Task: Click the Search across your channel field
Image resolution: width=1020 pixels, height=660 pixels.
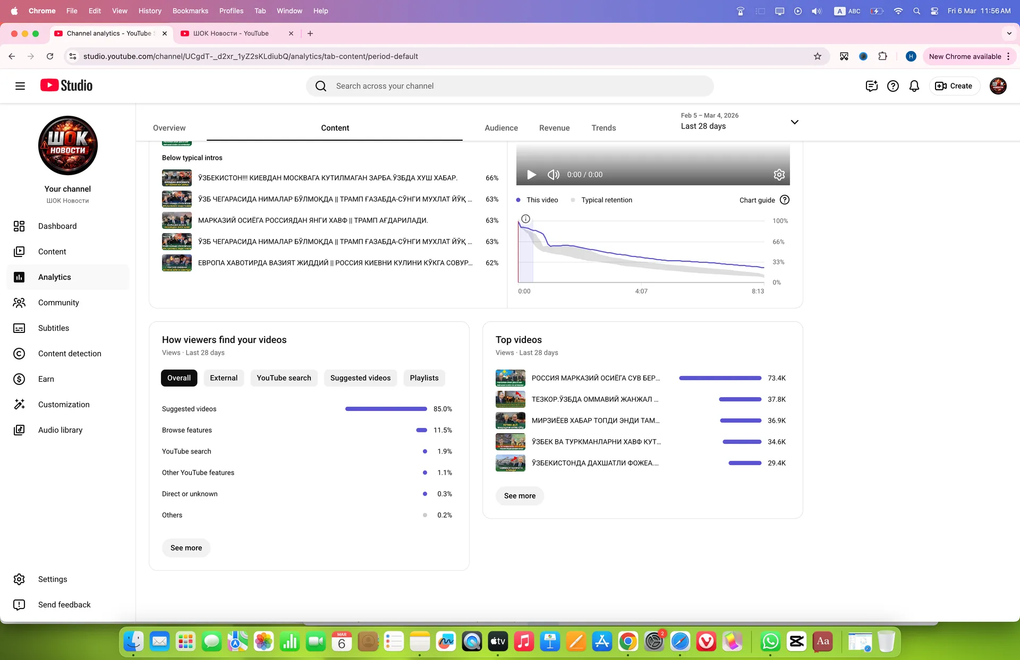Action: pos(509,86)
